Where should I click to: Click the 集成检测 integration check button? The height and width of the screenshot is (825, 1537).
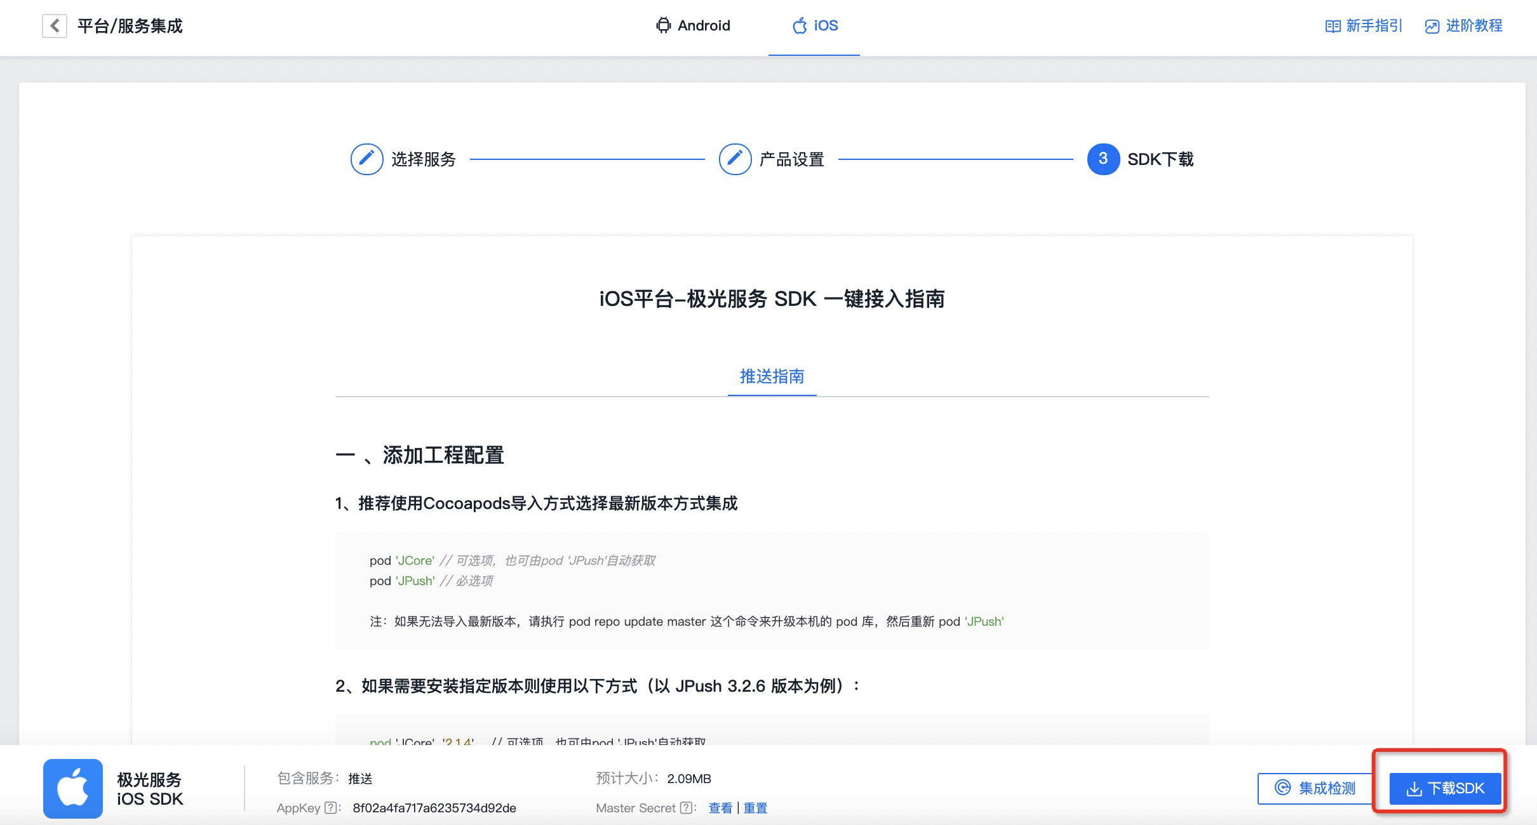click(1315, 788)
